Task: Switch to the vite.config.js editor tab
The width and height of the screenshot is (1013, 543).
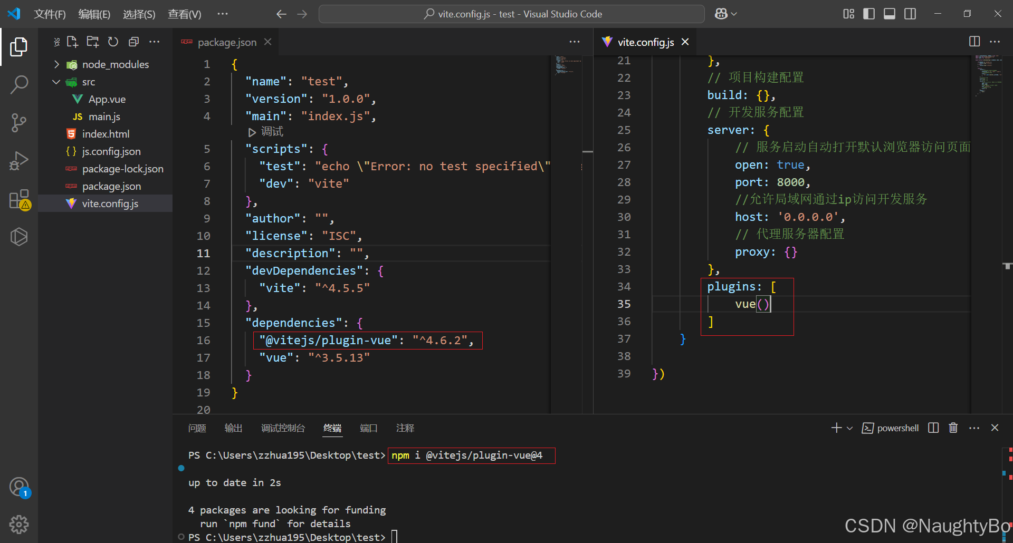Action: tap(646, 42)
